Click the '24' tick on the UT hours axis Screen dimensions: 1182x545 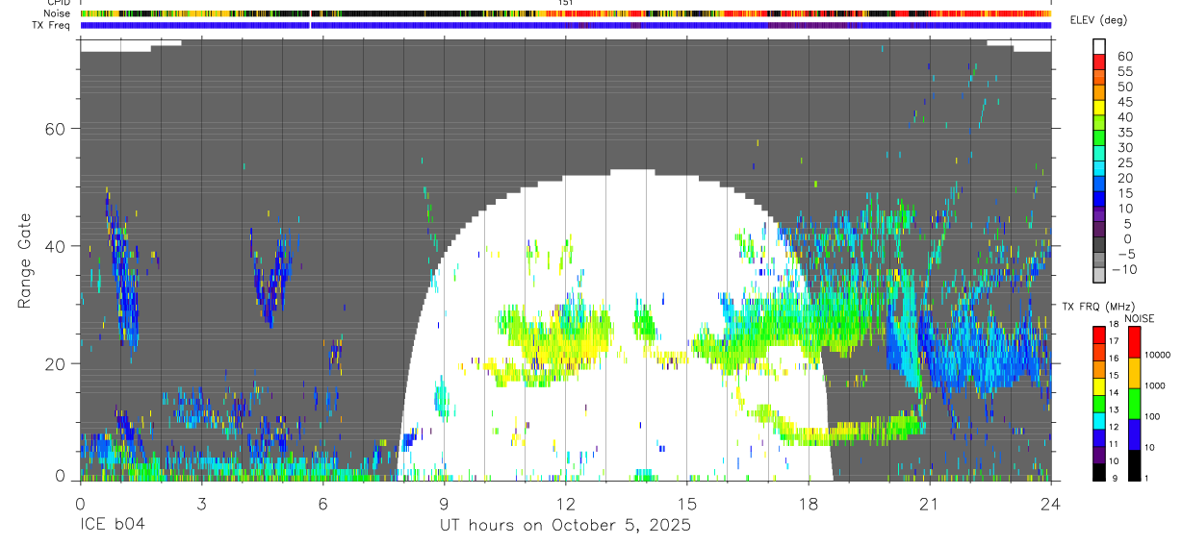[1050, 503]
